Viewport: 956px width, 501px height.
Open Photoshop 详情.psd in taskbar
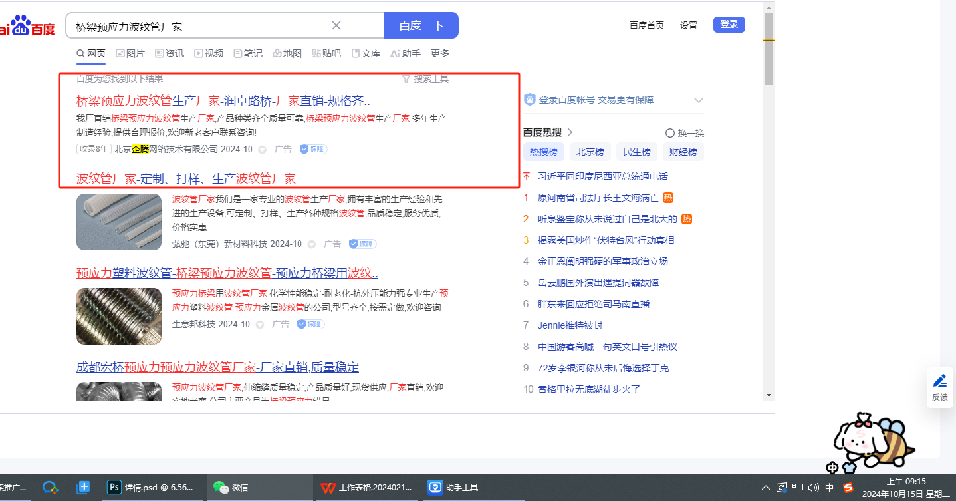152,488
